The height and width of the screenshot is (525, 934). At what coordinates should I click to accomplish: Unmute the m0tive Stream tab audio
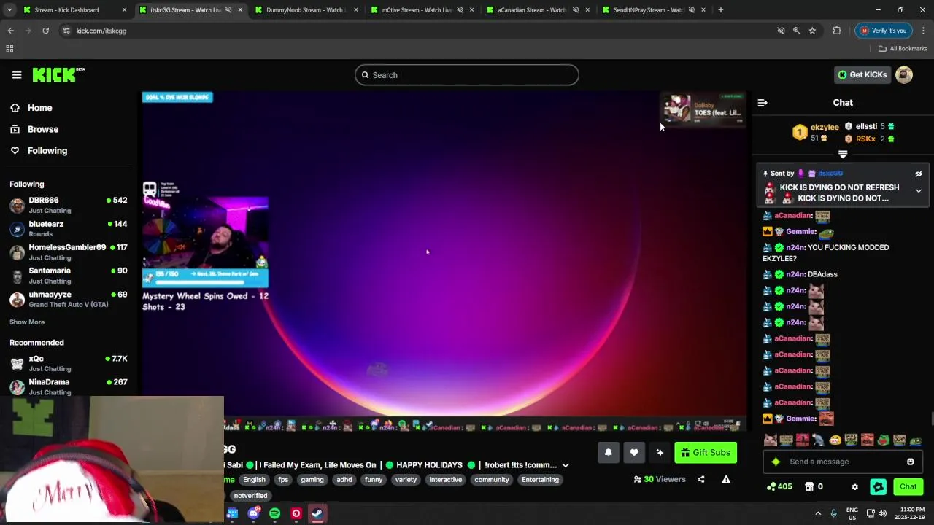pyautogui.click(x=460, y=10)
